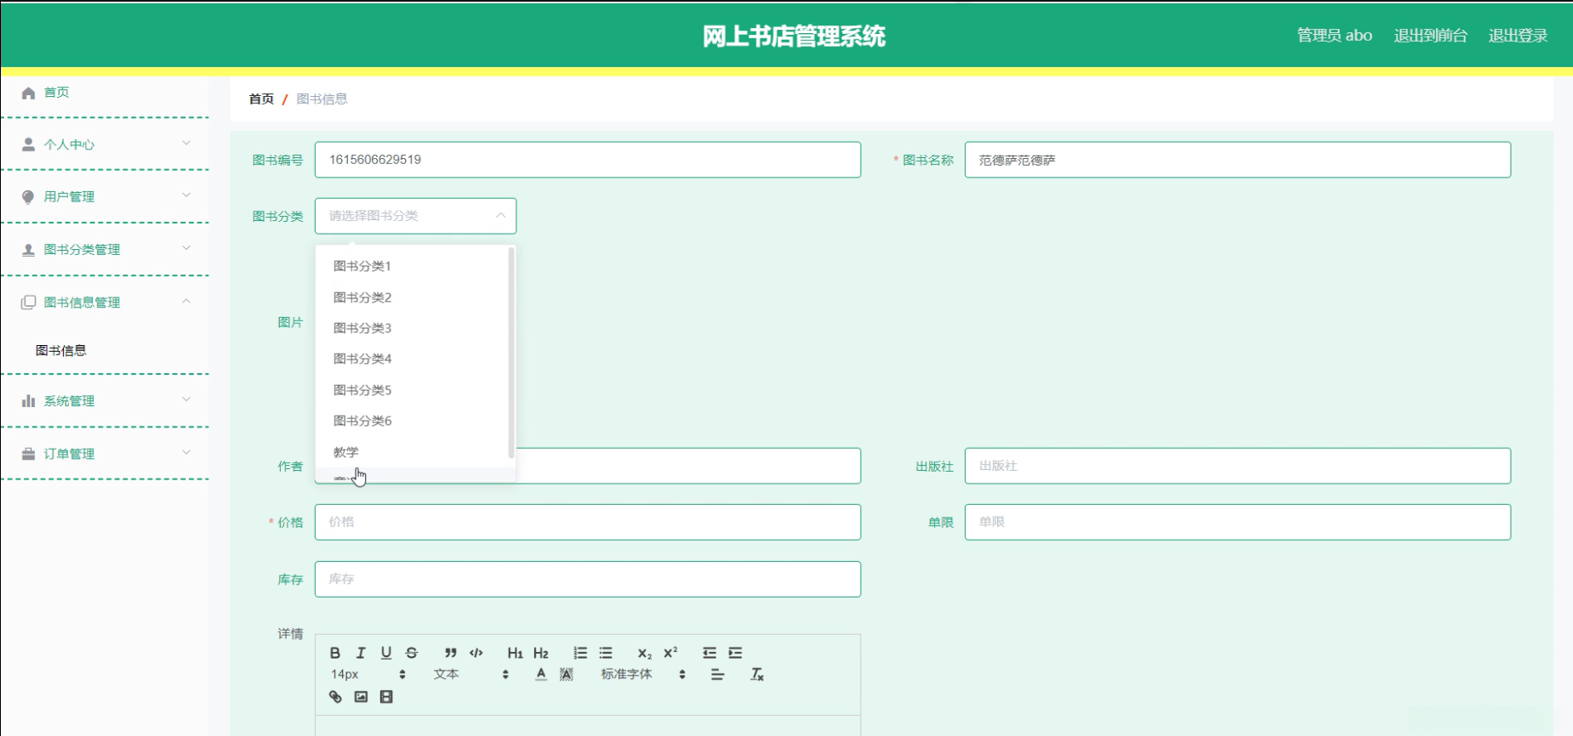Viewport: 1573px width, 736px height.
Task: Create a bulleted list
Action: 606,653
